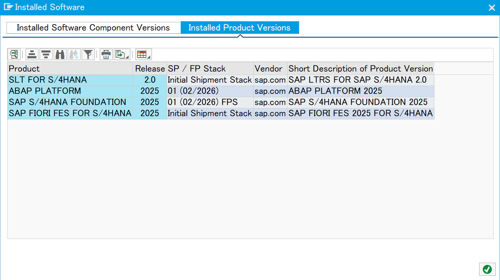Select Release 2025 in the FIORI FES row
This screenshot has height=280, width=500.
(150, 113)
